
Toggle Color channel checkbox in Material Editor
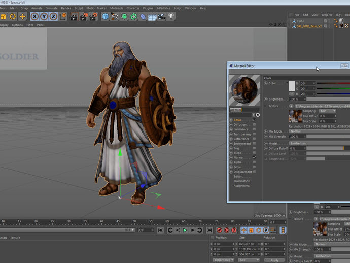254,120
